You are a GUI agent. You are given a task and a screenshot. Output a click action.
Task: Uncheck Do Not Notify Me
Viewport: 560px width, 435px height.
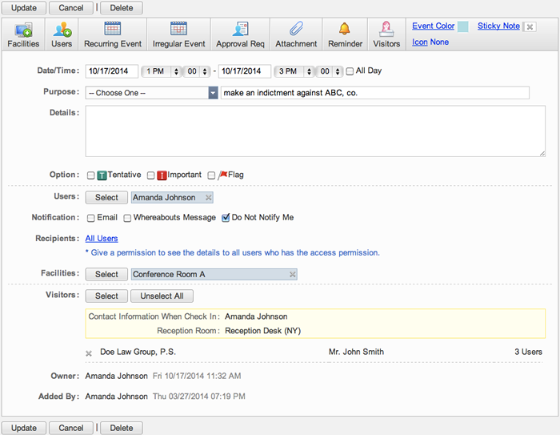226,218
